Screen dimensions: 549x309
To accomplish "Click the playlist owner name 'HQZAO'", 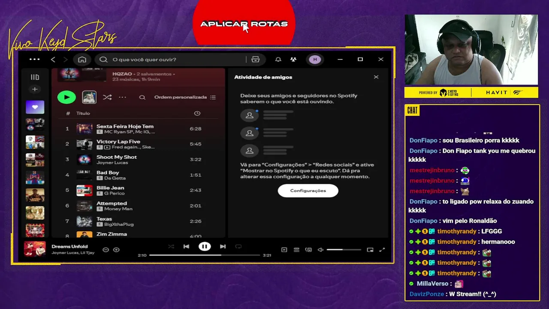I will pos(122,74).
